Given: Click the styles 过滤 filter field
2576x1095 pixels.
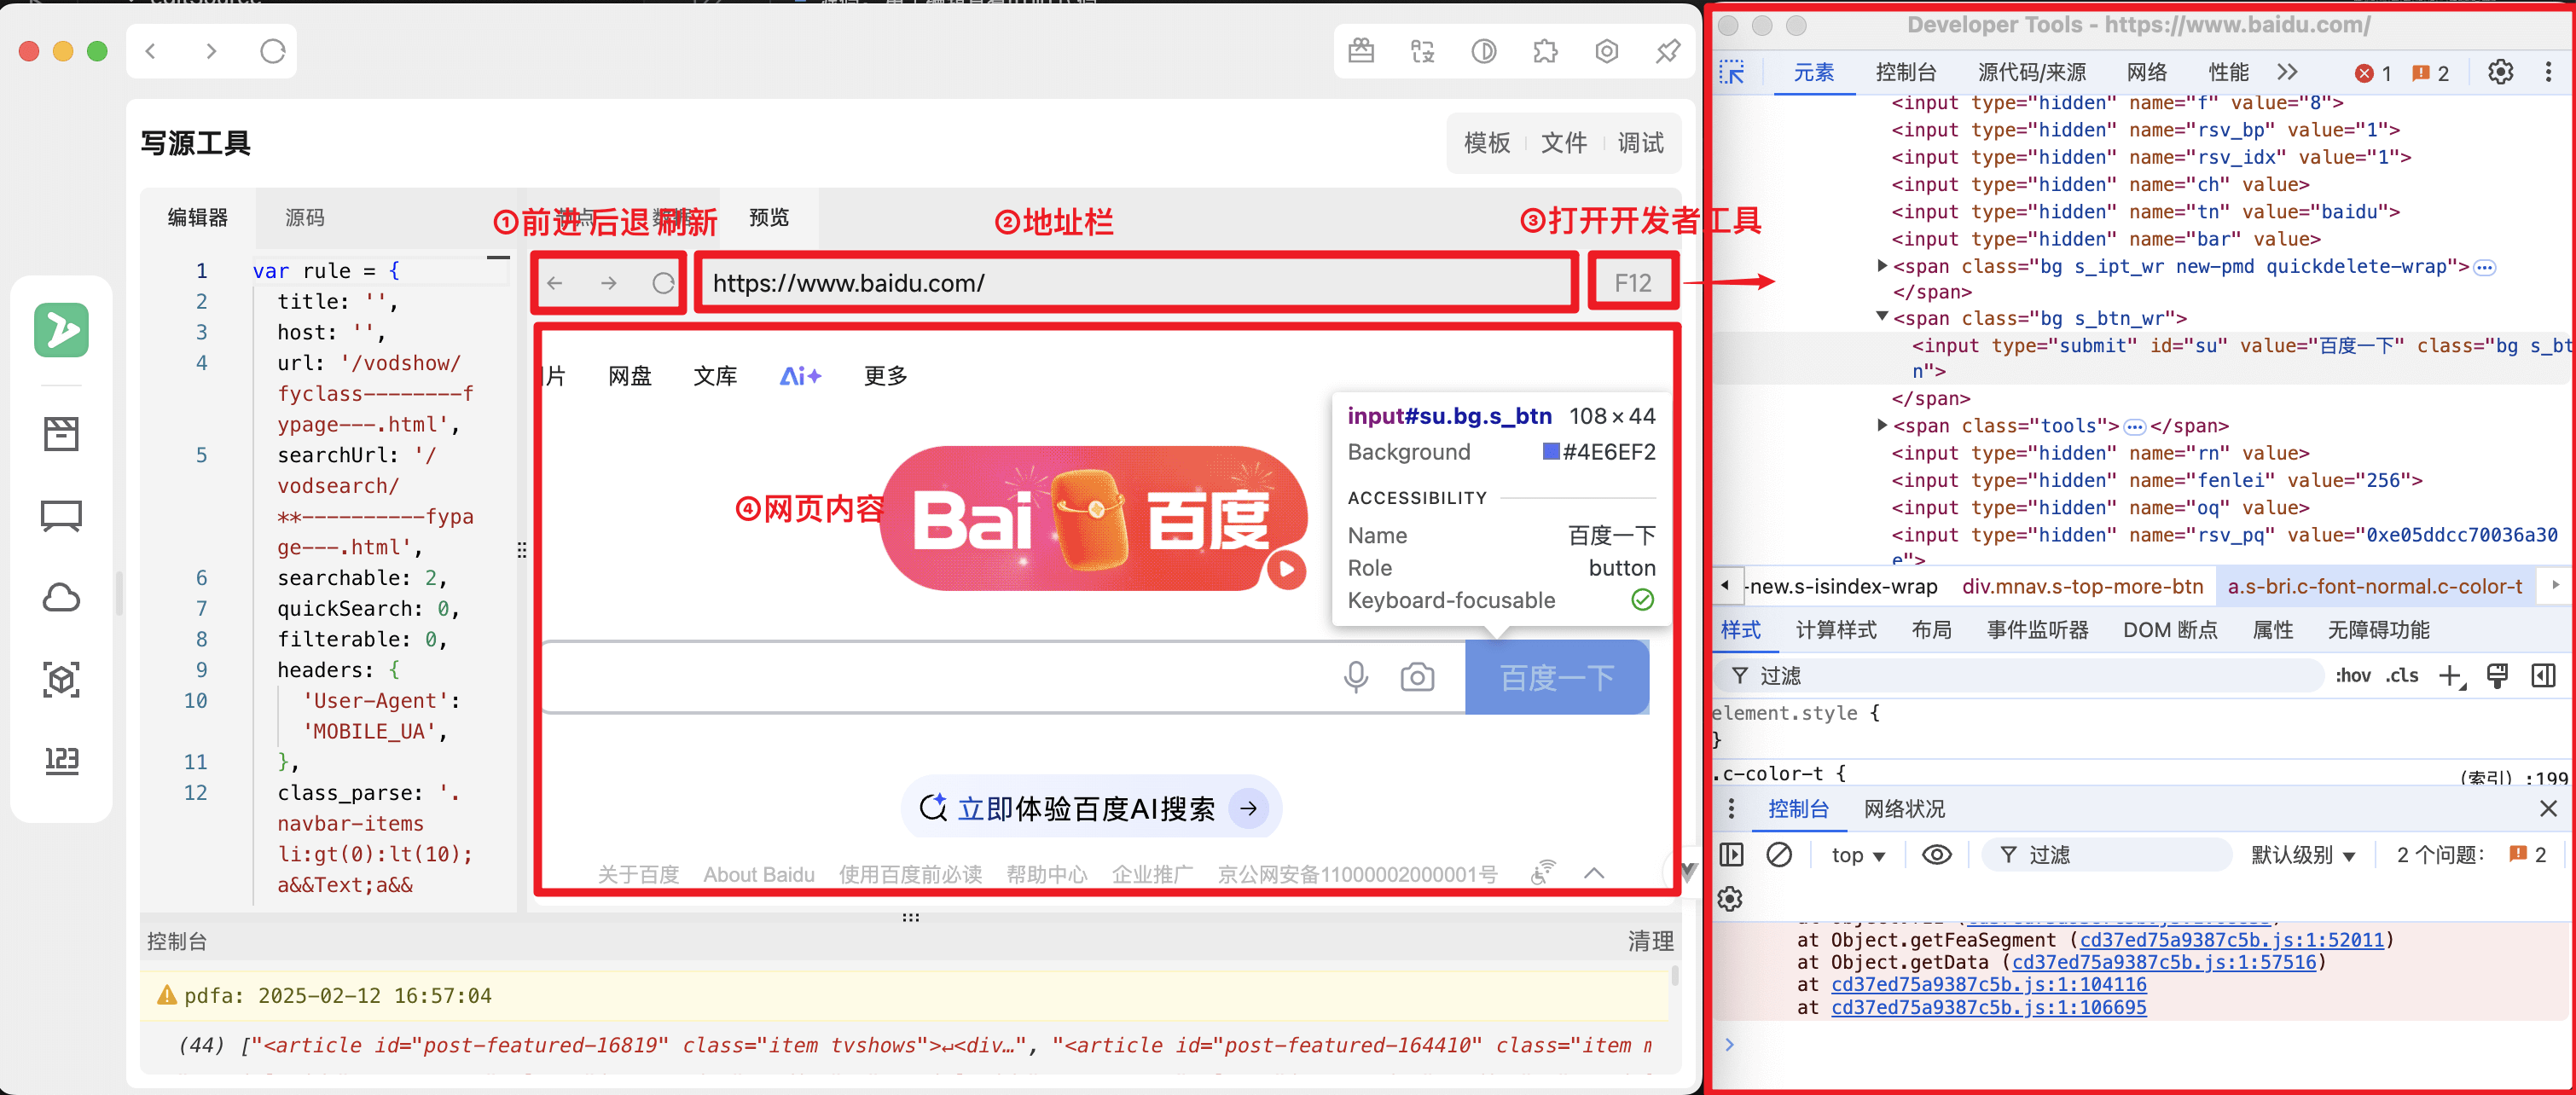Looking at the screenshot, I should coord(2018,676).
